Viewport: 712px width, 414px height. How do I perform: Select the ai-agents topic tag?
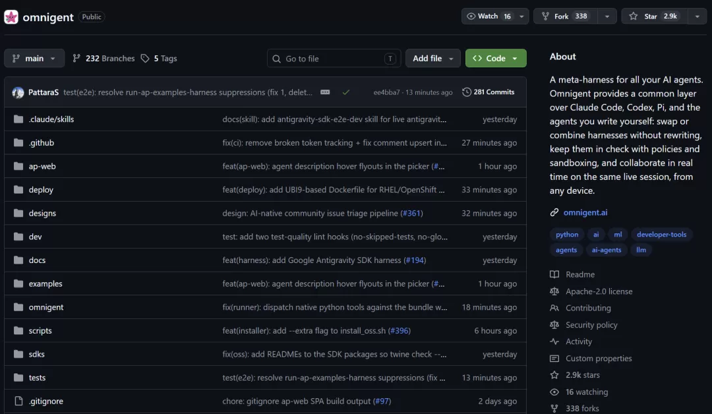607,250
